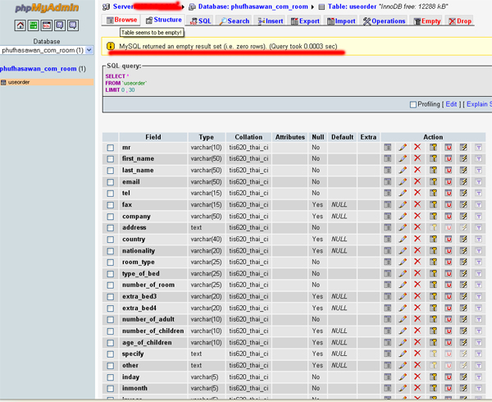This screenshot has height=402, width=492.
Task: Check the box for room_type field
Action: 111,263
